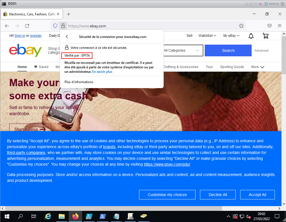Click Plus d'informations in security panel
The image size is (286, 222).
pyautogui.click(x=79, y=82)
